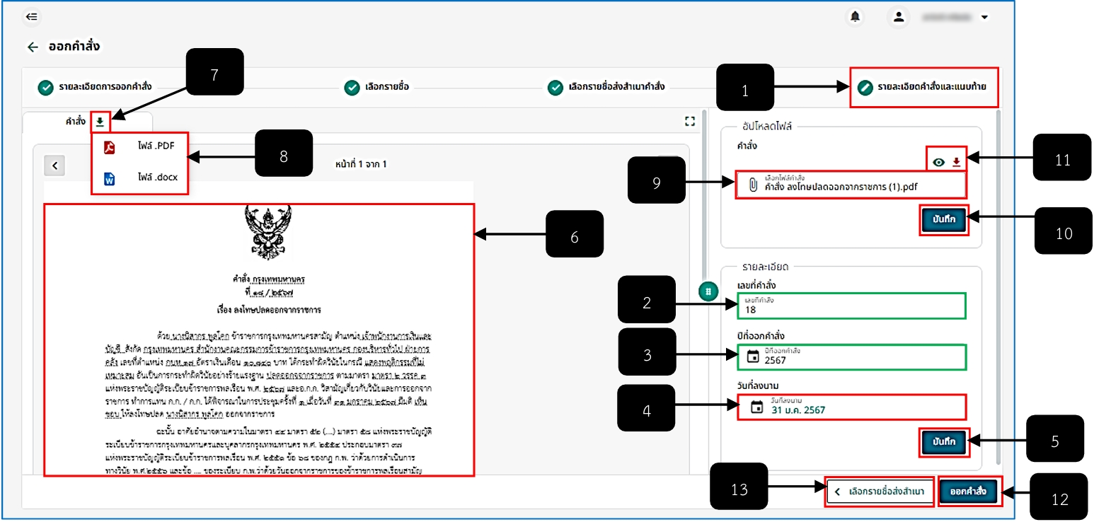Click the red PDF file icon

pos(109,147)
